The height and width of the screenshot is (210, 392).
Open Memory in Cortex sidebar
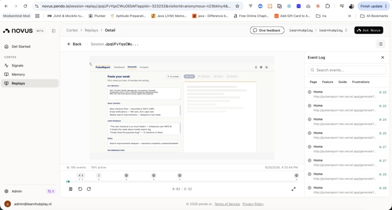[x=30, y=74]
